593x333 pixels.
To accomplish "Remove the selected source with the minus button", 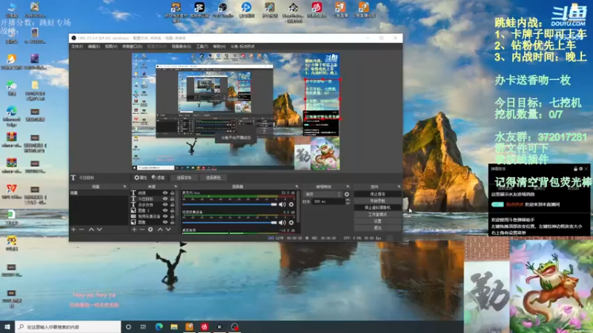I will [142, 229].
